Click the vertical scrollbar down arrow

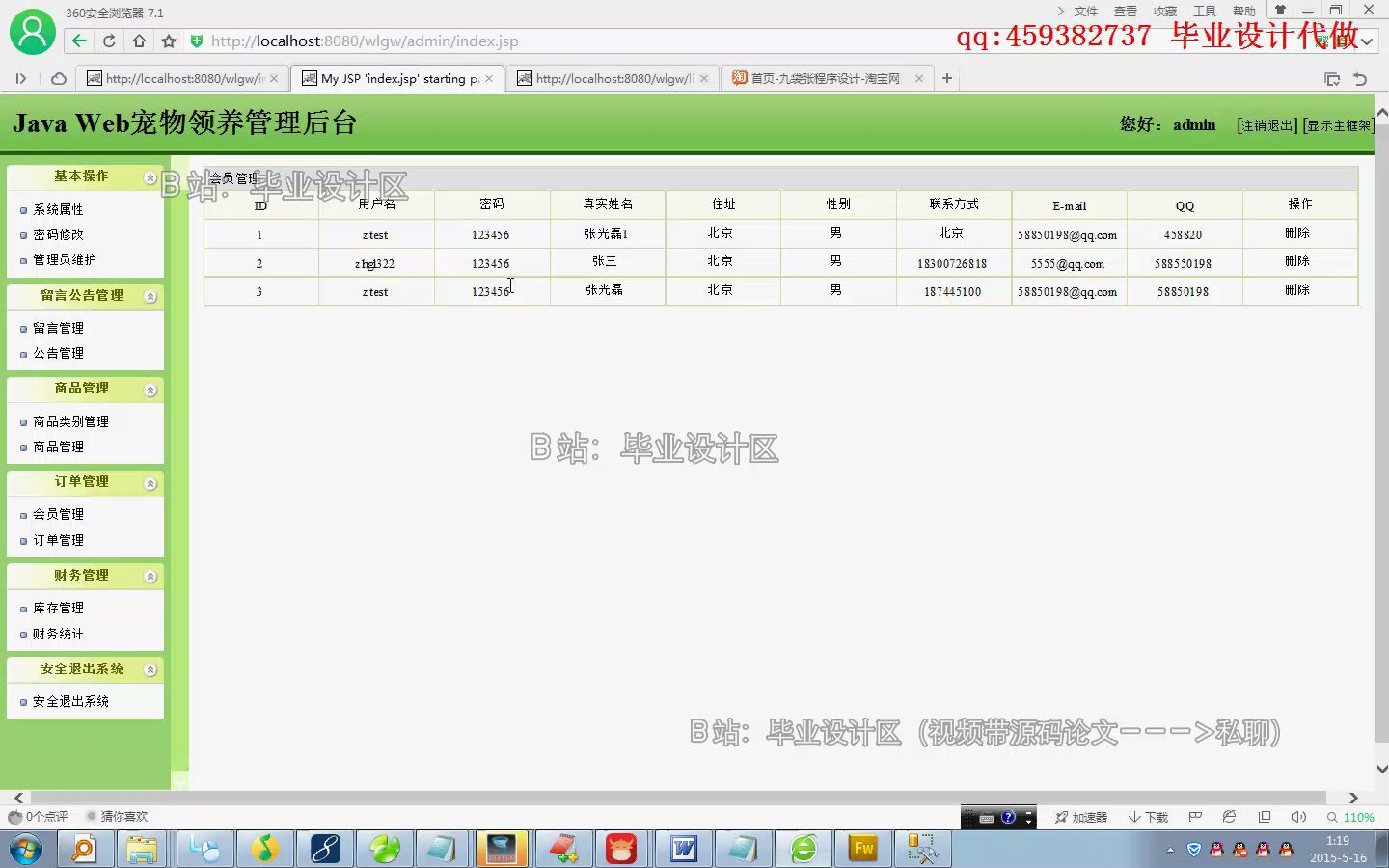(1381, 769)
